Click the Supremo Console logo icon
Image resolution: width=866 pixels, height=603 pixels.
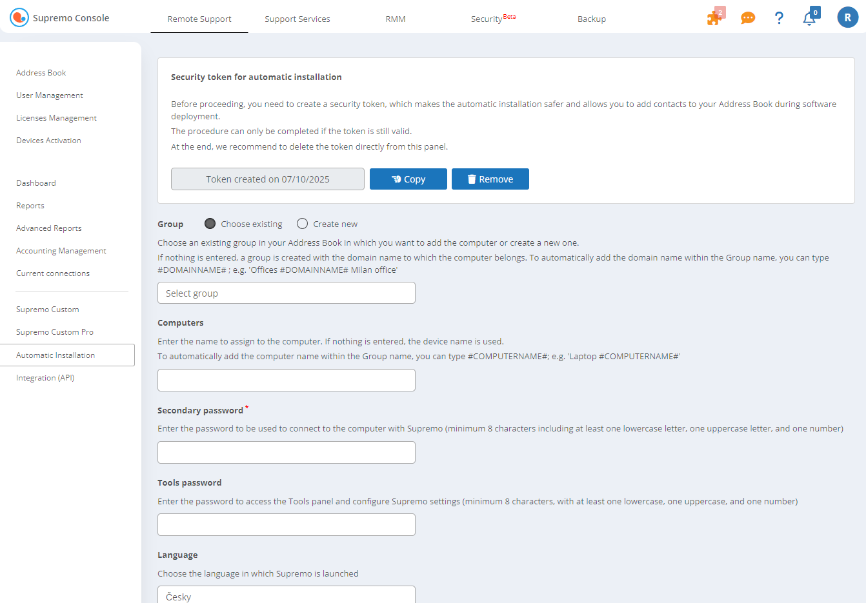pyautogui.click(x=19, y=17)
